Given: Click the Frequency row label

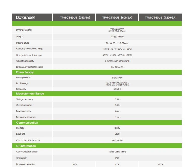Looking at the screenshot, I should click(21, 89).
